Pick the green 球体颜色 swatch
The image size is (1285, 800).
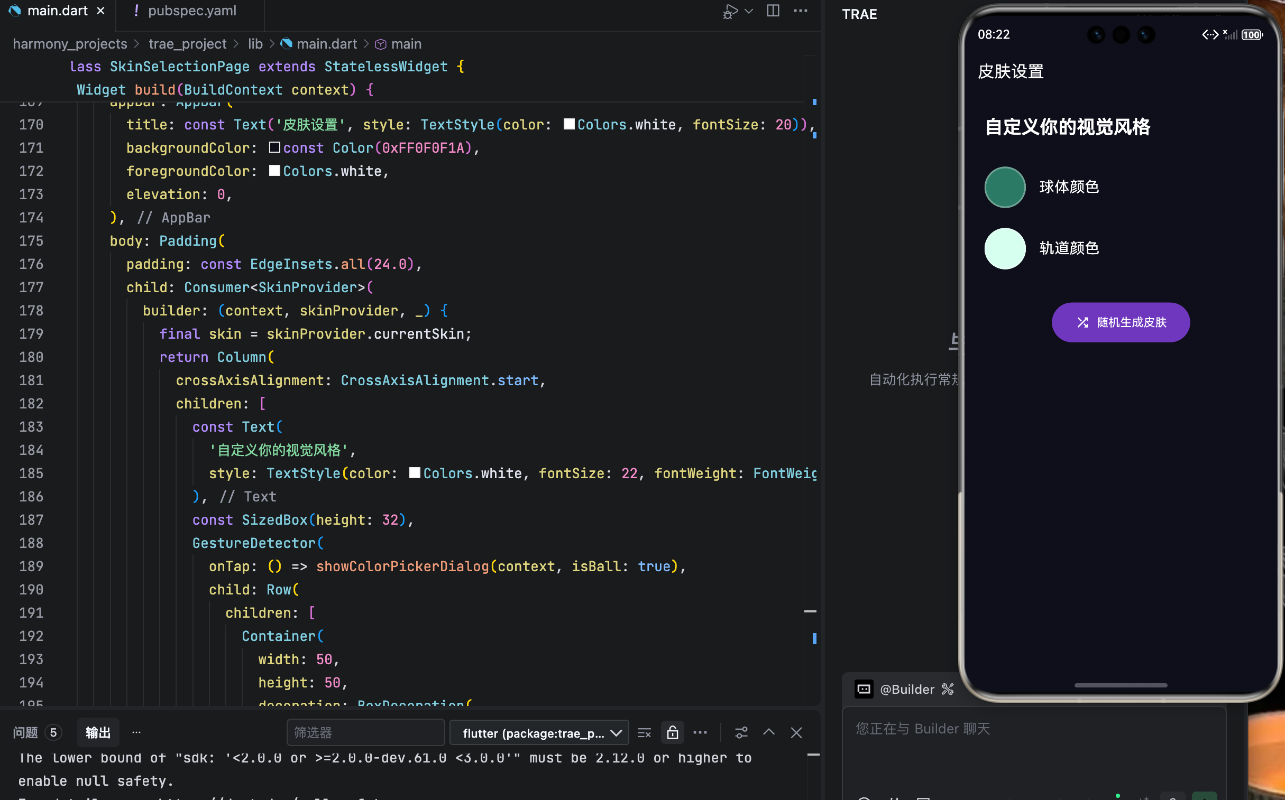point(1004,187)
